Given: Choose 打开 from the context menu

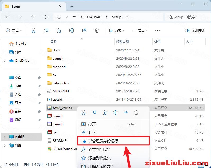Looking at the screenshot, I should [113, 124].
